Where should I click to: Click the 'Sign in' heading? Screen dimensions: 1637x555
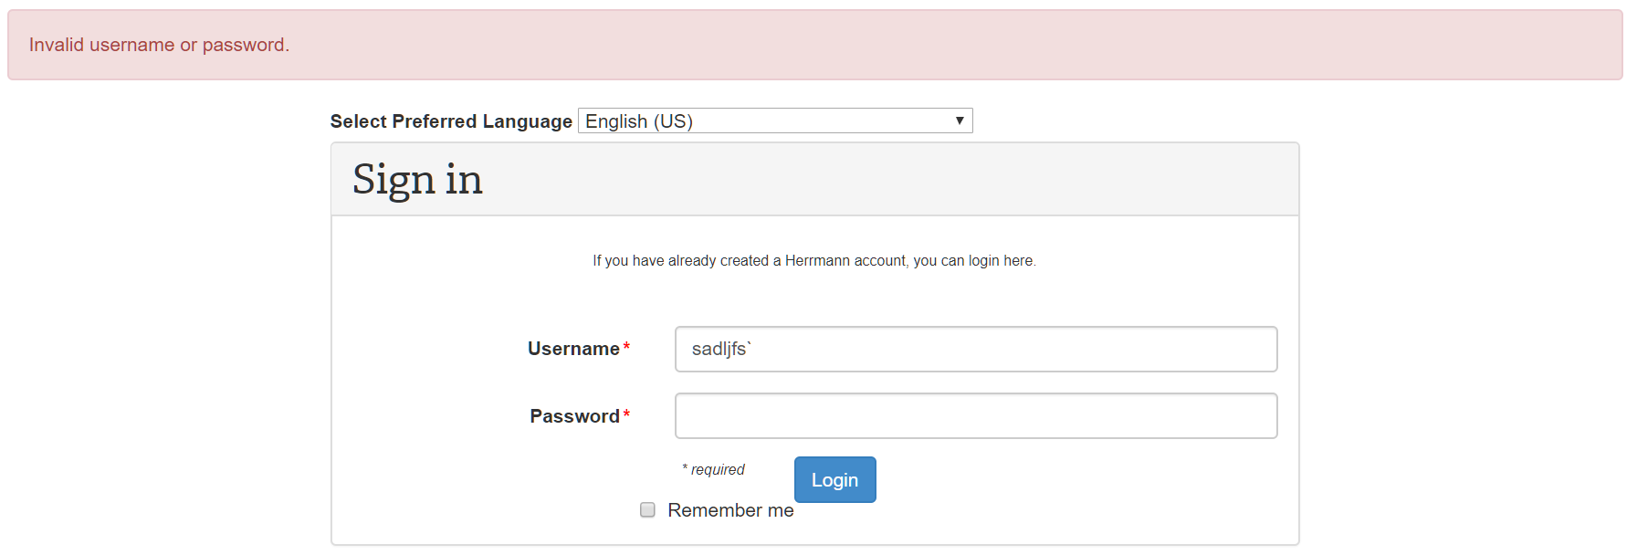tap(417, 180)
